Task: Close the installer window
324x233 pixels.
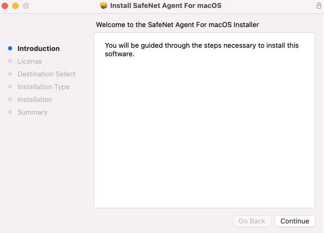Action: [6, 6]
